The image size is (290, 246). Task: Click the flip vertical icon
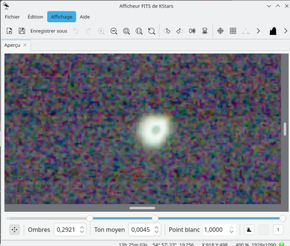click(205, 31)
